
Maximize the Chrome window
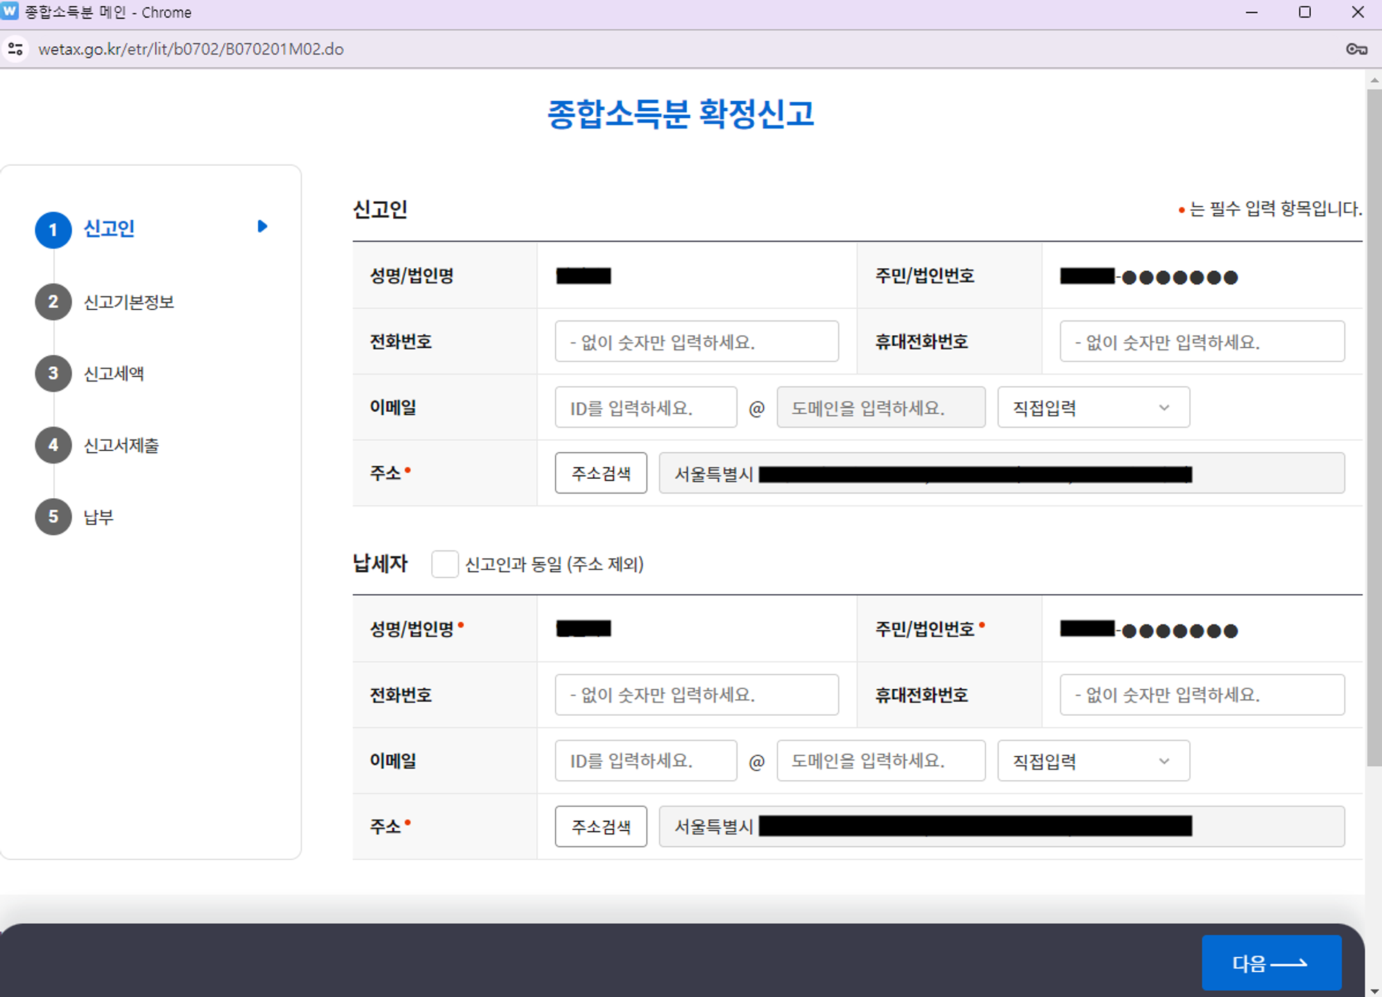(x=1305, y=12)
